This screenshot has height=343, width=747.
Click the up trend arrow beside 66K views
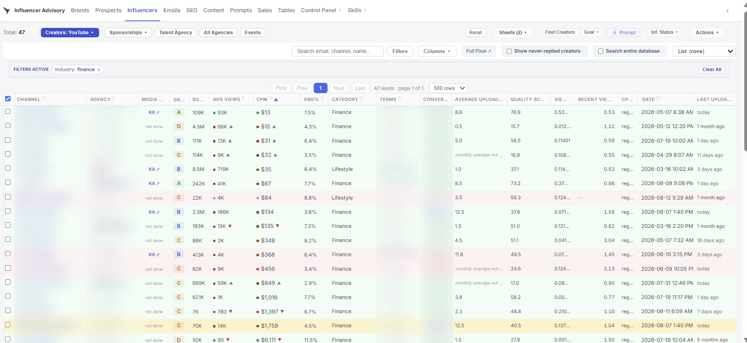(x=231, y=127)
